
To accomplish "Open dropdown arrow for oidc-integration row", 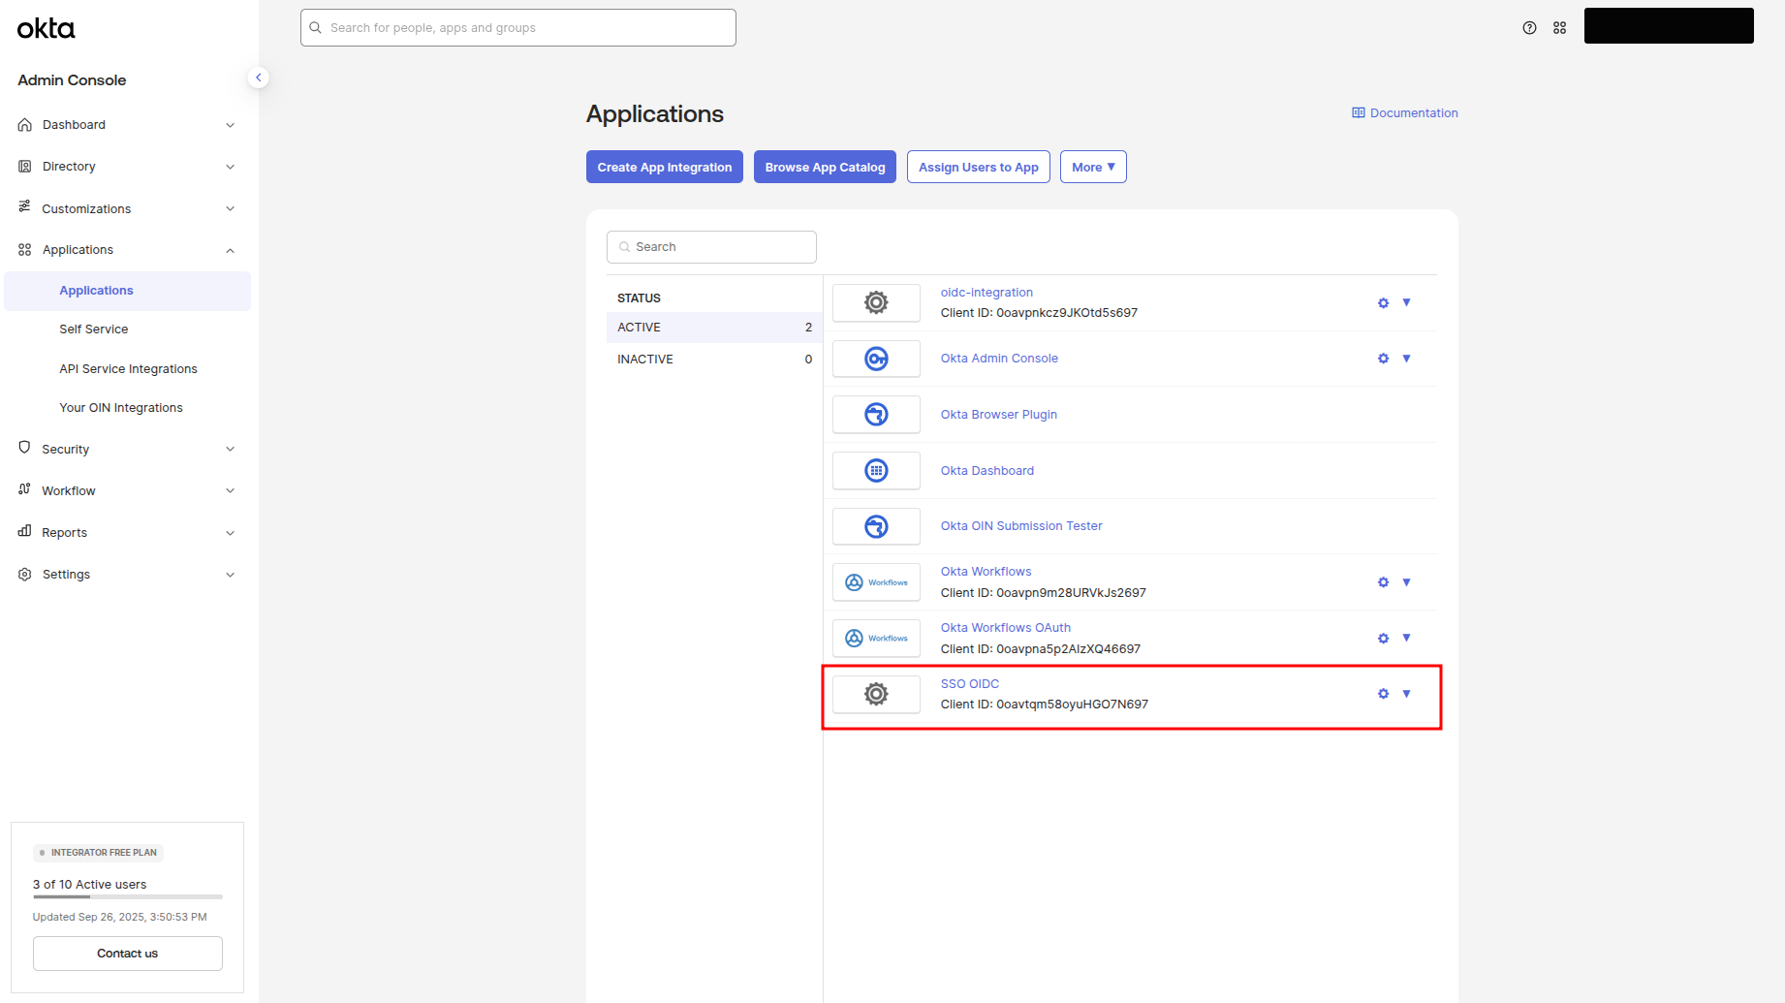I will tap(1406, 302).
